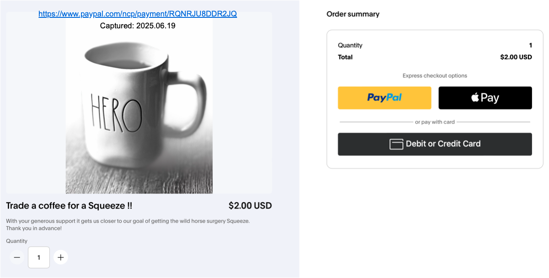Click the Order summary heading
The width and height of the screenshot is (549, 278).
(x=353, y=14)
